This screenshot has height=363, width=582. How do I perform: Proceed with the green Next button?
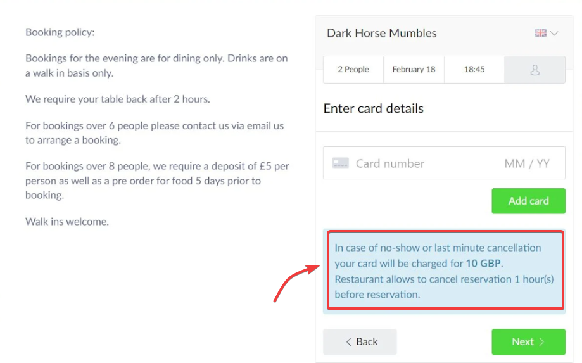529,342
